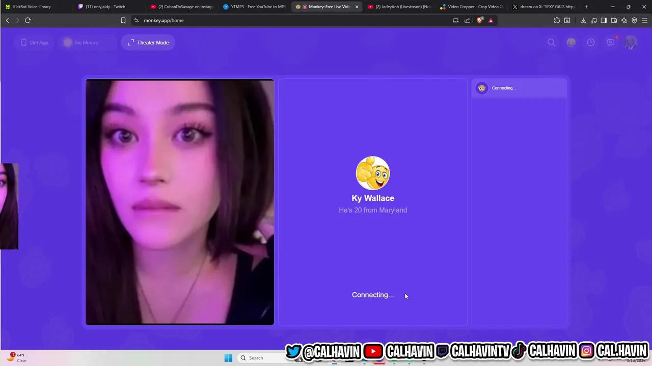This screenshot has width=652, height=366.
Task: Open the install app icon in address bar
Action: [x=456, y=20]
